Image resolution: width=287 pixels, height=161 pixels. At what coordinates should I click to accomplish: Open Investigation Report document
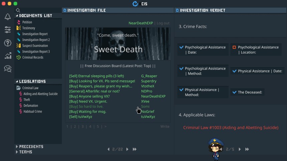coord(35,34)
